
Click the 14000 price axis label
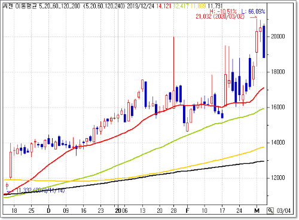coord(278,143)
